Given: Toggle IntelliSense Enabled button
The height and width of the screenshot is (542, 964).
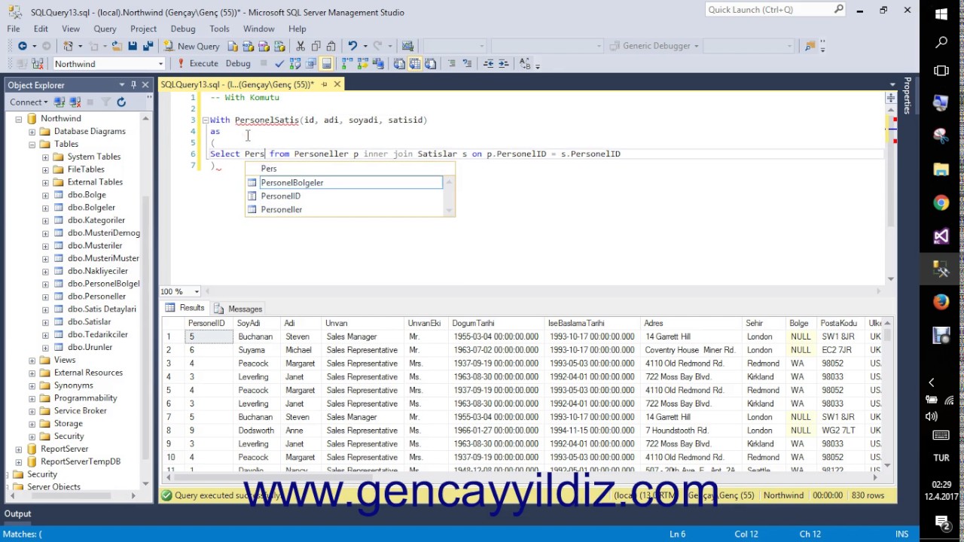Looking at the screenshot, I should pyautogui.click(x=326, y=64).
